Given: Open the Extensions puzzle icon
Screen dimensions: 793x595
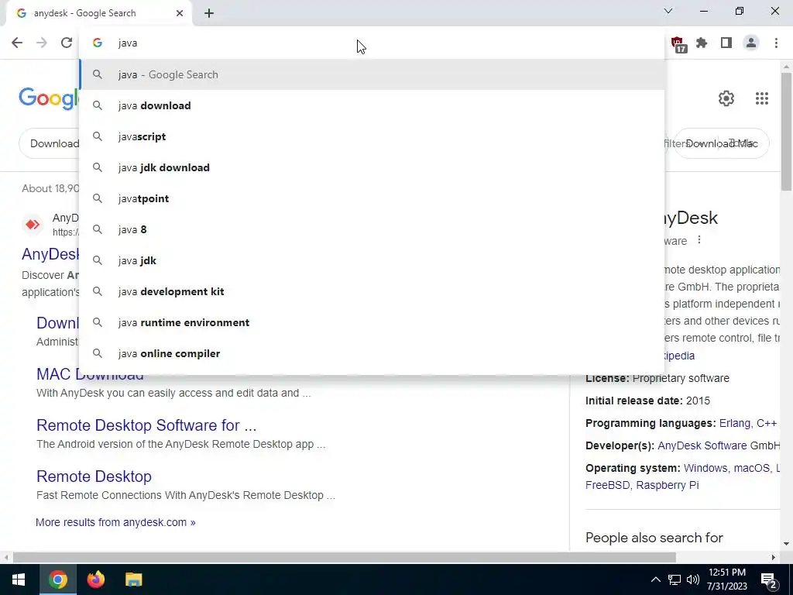Looking at the screenshot, I should click(702, 43).
